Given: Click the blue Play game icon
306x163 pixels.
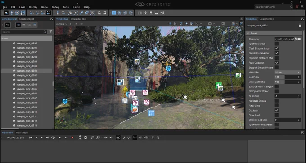Looking at the screenshot, I should tap(114, 13).
